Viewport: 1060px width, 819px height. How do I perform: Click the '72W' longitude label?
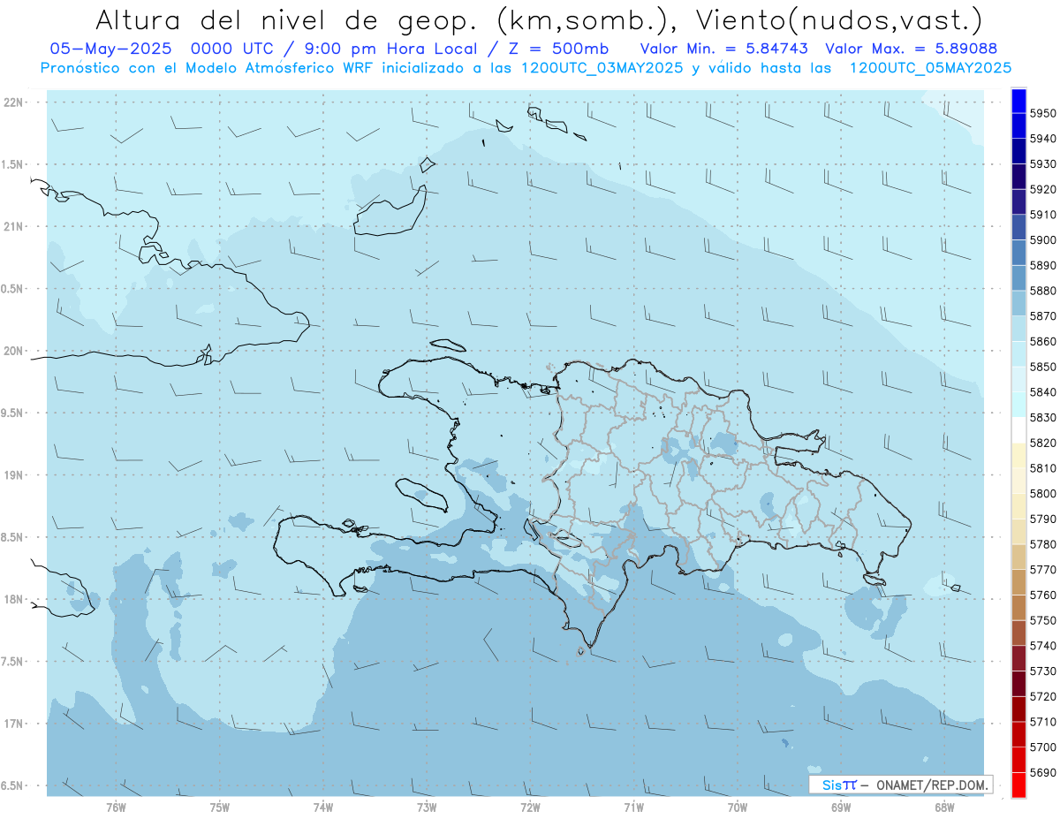pos(530,807)
